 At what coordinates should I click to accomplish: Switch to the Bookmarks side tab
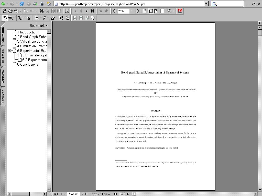coord(3,35)
